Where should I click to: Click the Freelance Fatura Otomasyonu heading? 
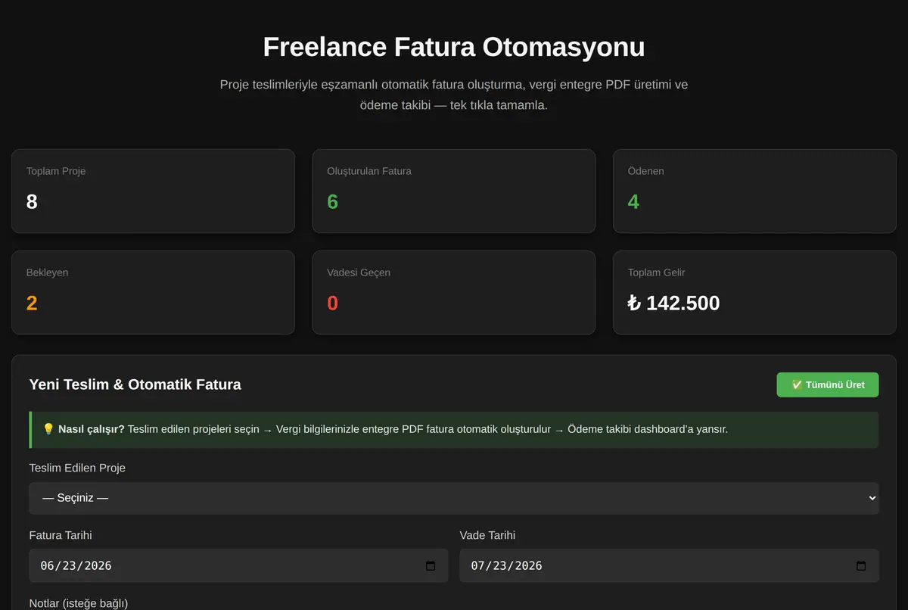tap(454, 47)
